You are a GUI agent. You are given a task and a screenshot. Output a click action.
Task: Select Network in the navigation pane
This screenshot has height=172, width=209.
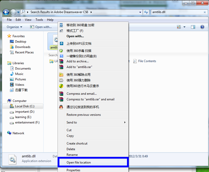click(x=16, y=133)
